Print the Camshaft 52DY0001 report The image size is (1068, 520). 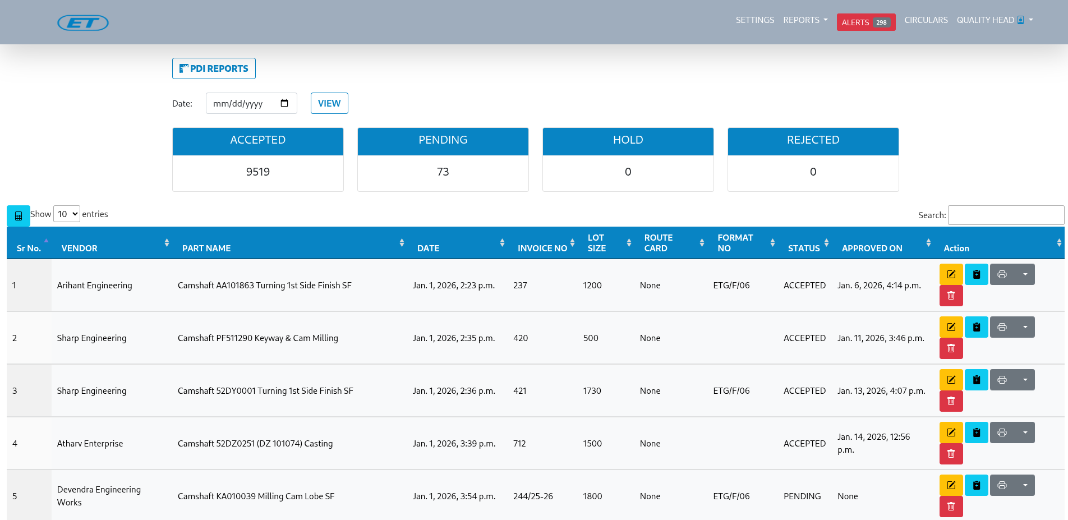(x=1002, y=380)
